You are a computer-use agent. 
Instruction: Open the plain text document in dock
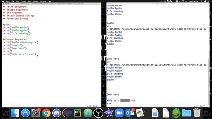pyautogui.click(x=165, y=113)
